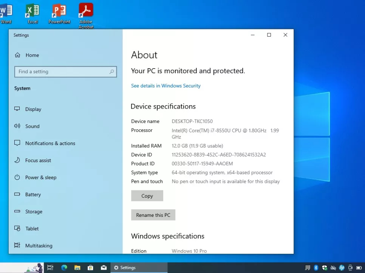
Task: Click the System type value text
Action: [222, 173]
